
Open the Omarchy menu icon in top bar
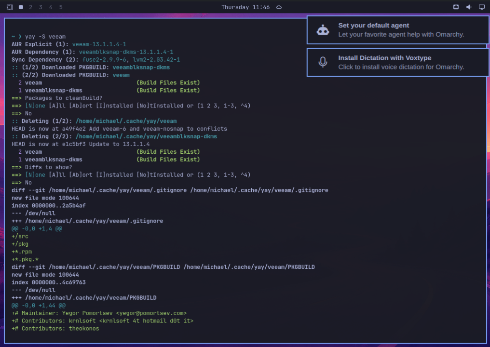(10, 7)
